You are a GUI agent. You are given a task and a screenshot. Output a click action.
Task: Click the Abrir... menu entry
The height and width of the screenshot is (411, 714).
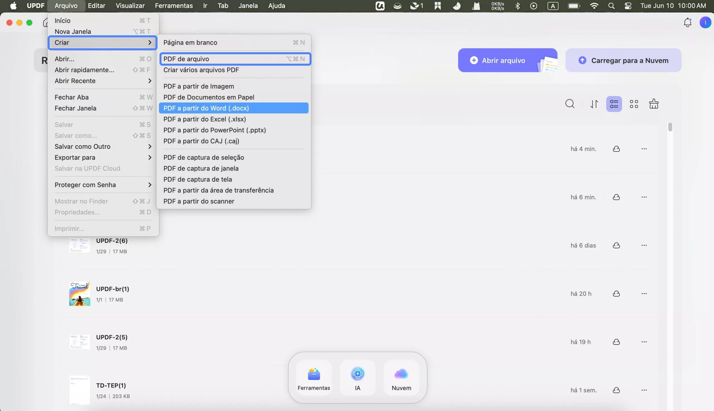(103, 59)
